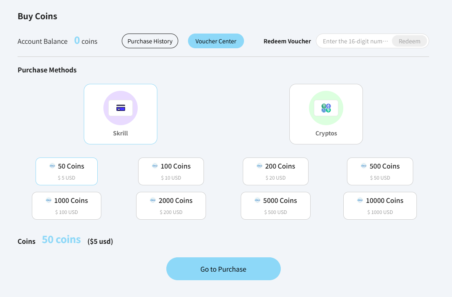Select the $ 200 USD package price

171,212
